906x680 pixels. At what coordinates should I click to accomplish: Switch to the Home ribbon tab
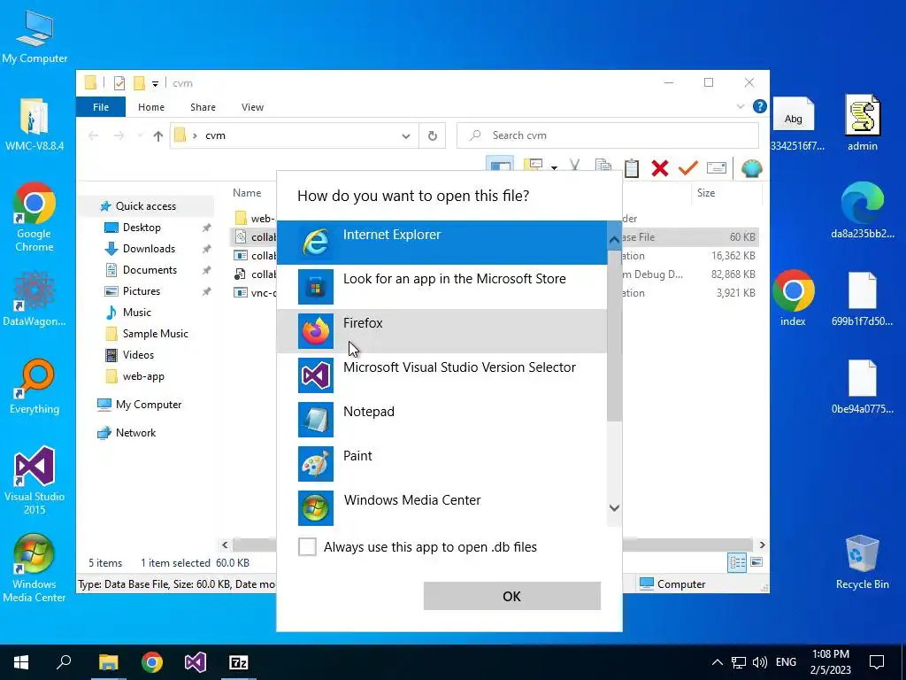tap(151, 107)
